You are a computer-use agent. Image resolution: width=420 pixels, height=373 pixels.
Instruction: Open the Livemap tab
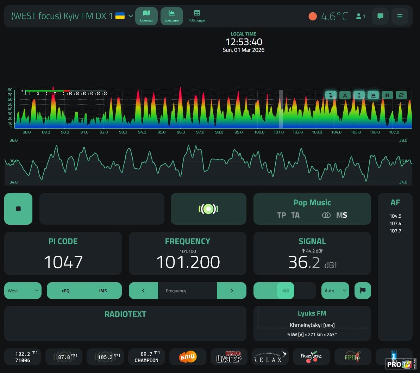[x=146, y=16]
